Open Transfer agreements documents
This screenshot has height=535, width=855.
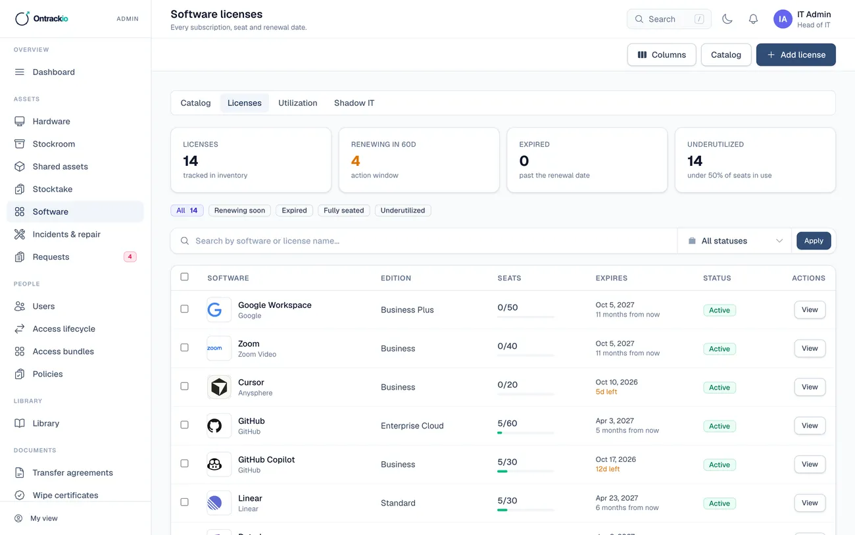[x=75, y=473]
